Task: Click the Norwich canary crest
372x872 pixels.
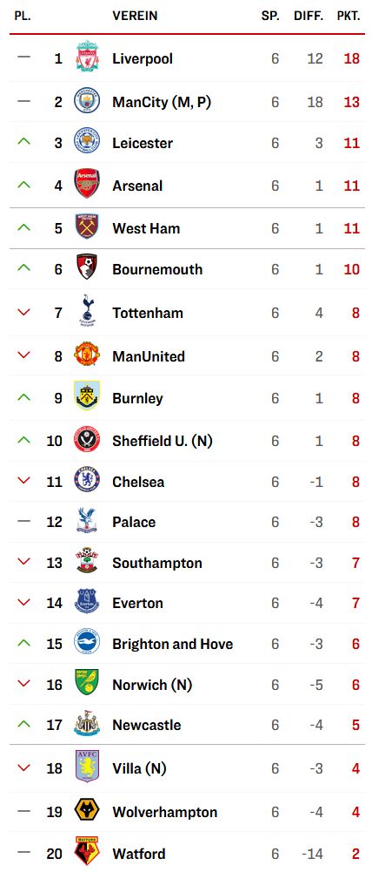Action: (87, 682)
